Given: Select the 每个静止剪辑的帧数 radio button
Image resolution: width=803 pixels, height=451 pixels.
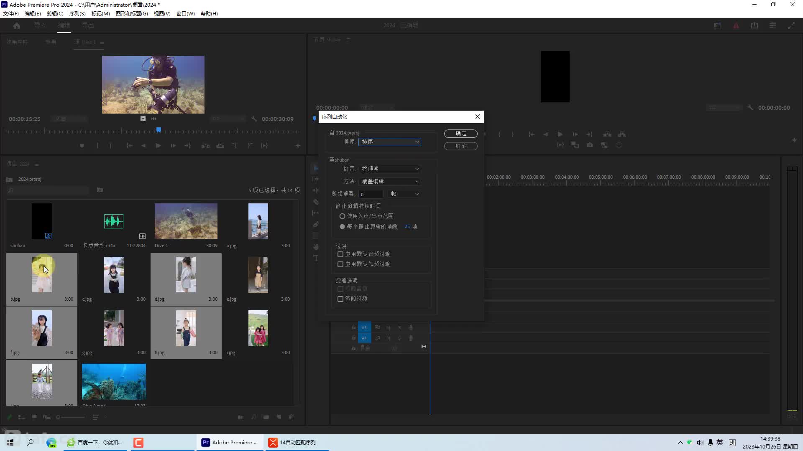Looking at the screenshot, I should [x=342, y=226].
